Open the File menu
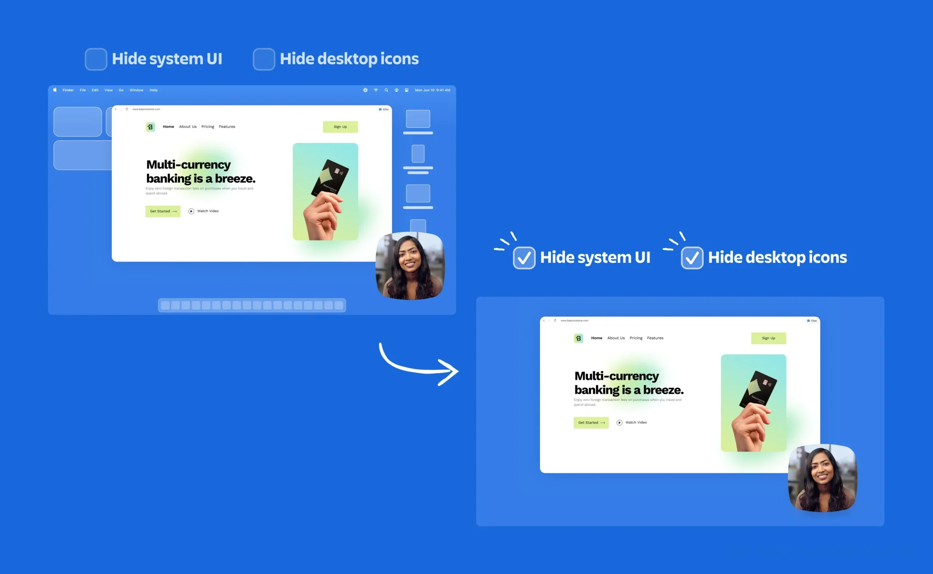This screenshot has width=933, height=574. (x=83, y=90)
